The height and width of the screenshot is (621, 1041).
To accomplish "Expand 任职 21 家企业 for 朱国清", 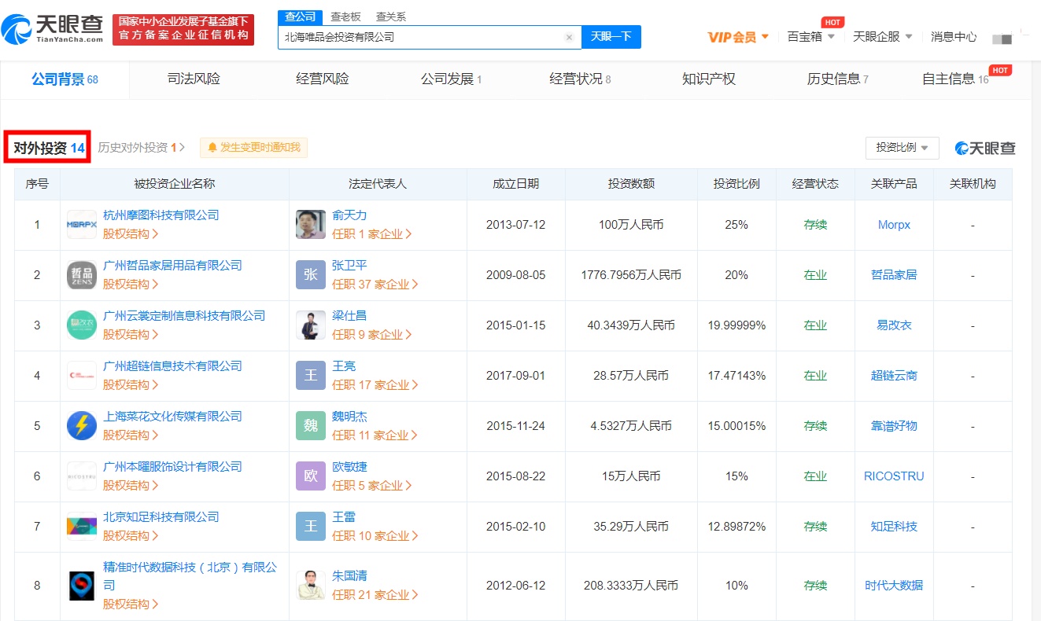I will [x=375, y=594].
